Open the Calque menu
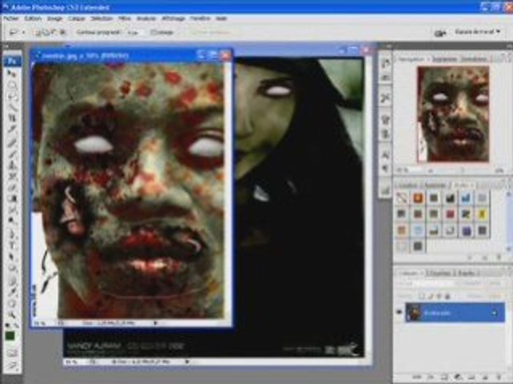 [x=76, y=18]
